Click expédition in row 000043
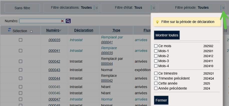229x106 pixels. coord(143,70)
